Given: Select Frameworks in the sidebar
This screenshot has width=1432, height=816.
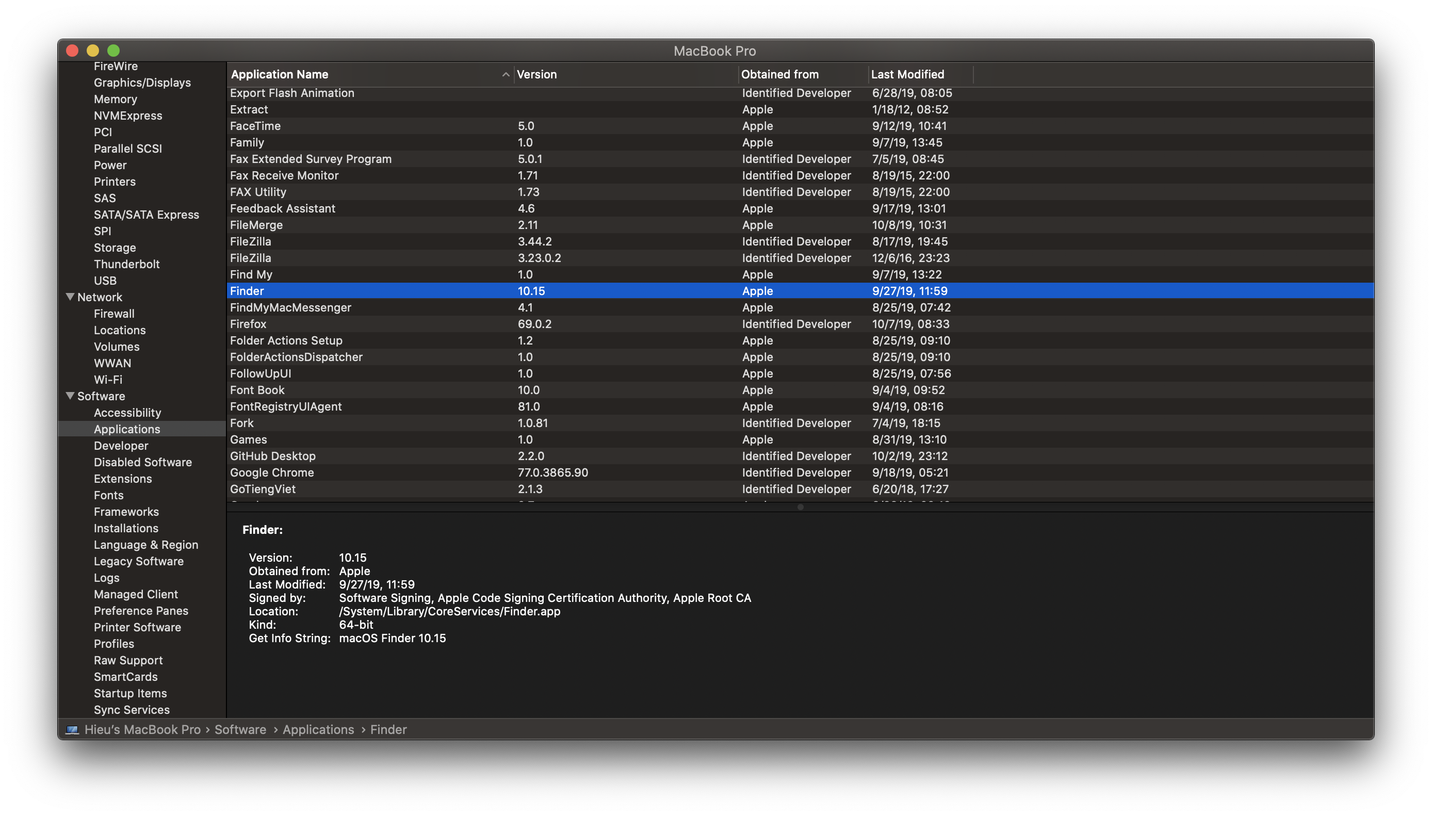Looking at the screenshot, I should click(126, 512).
